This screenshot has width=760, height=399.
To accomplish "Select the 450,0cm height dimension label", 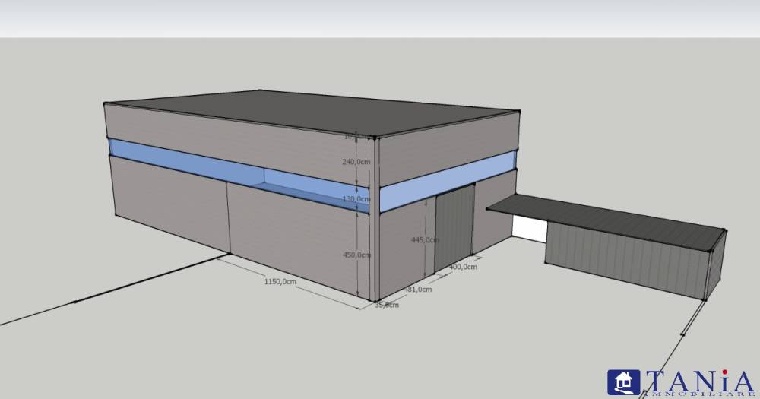I will click(356, 255).
